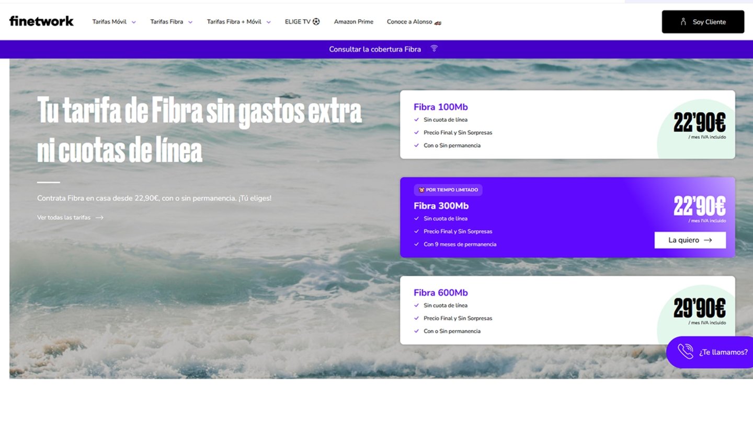Select the Fibra 100Mb plan title
The height and width of the screenshot is (423, 753).
click(x=441, y=107)
